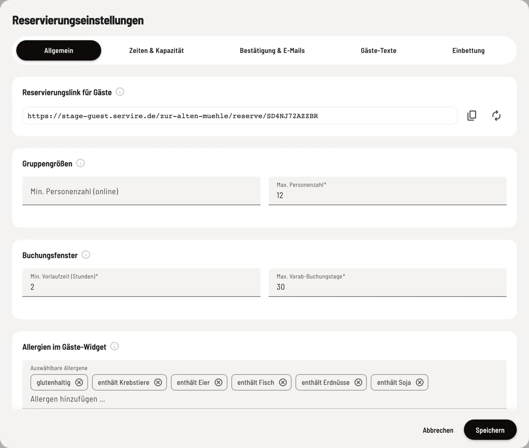Image resolution: width=529 pixels, height=448 pixels.
Task: Edit the Min. Vorlaufzeit (Stunden) field
Action: click(141, 283)
